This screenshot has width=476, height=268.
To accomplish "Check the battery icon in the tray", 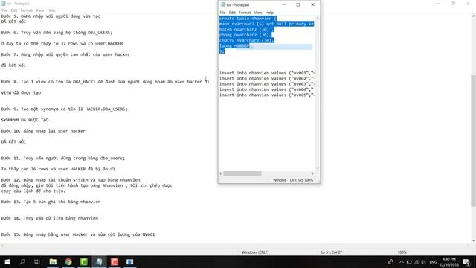I will (x=409, y=261).
